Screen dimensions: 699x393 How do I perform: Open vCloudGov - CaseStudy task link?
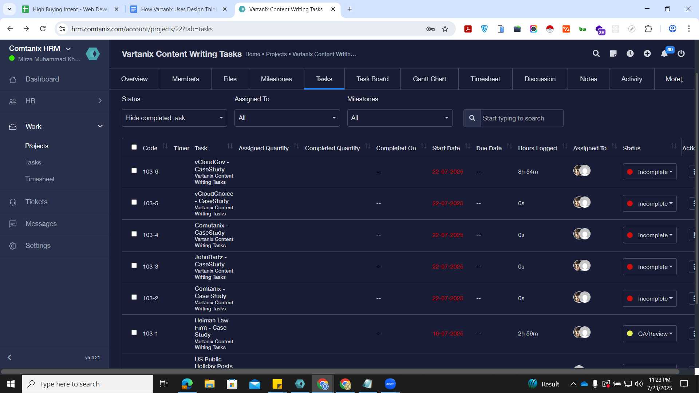(212, 166)
